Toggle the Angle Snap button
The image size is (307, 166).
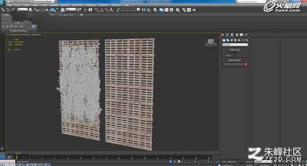pyautogui.click(x=102, y=10)
